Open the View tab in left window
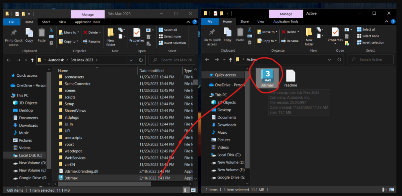 62,22
